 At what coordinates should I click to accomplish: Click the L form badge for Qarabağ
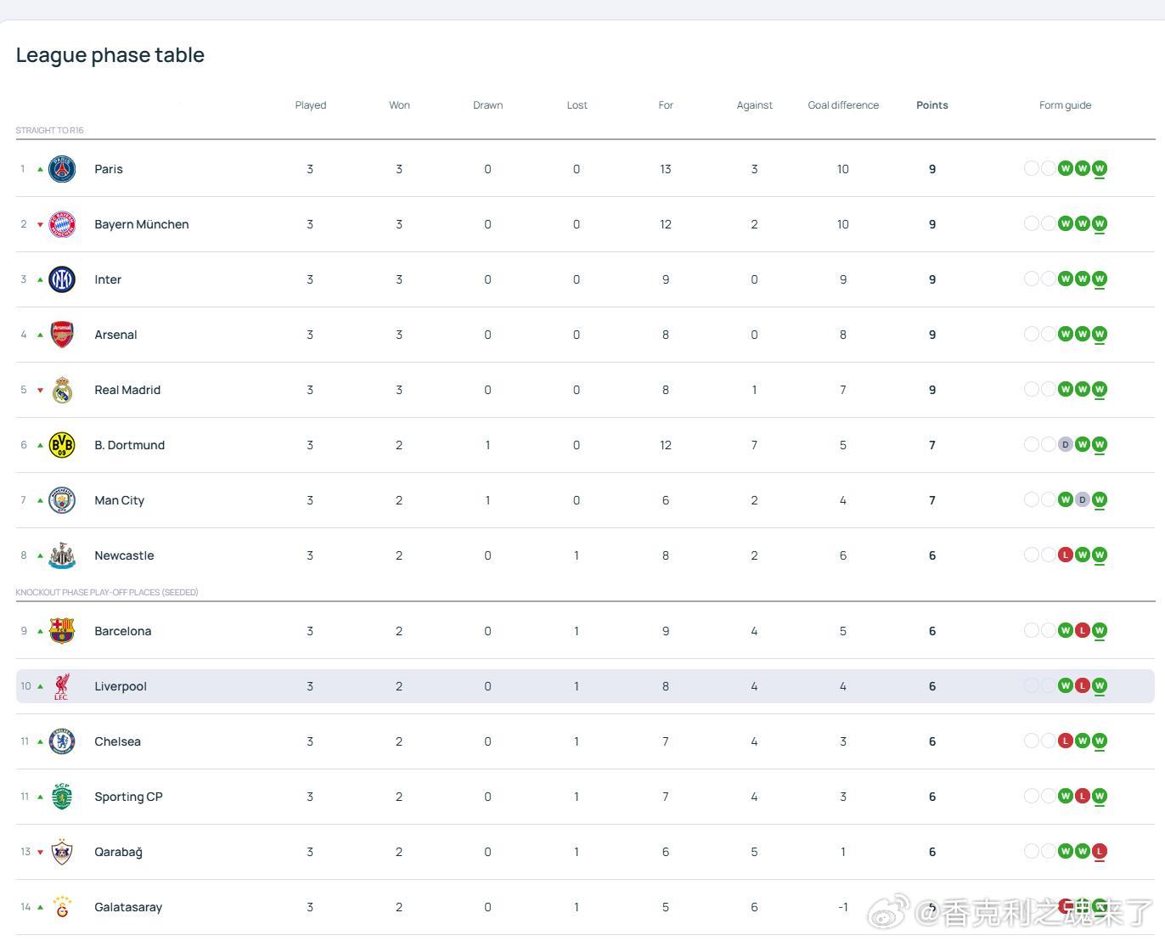click(x=1100, y=851)
